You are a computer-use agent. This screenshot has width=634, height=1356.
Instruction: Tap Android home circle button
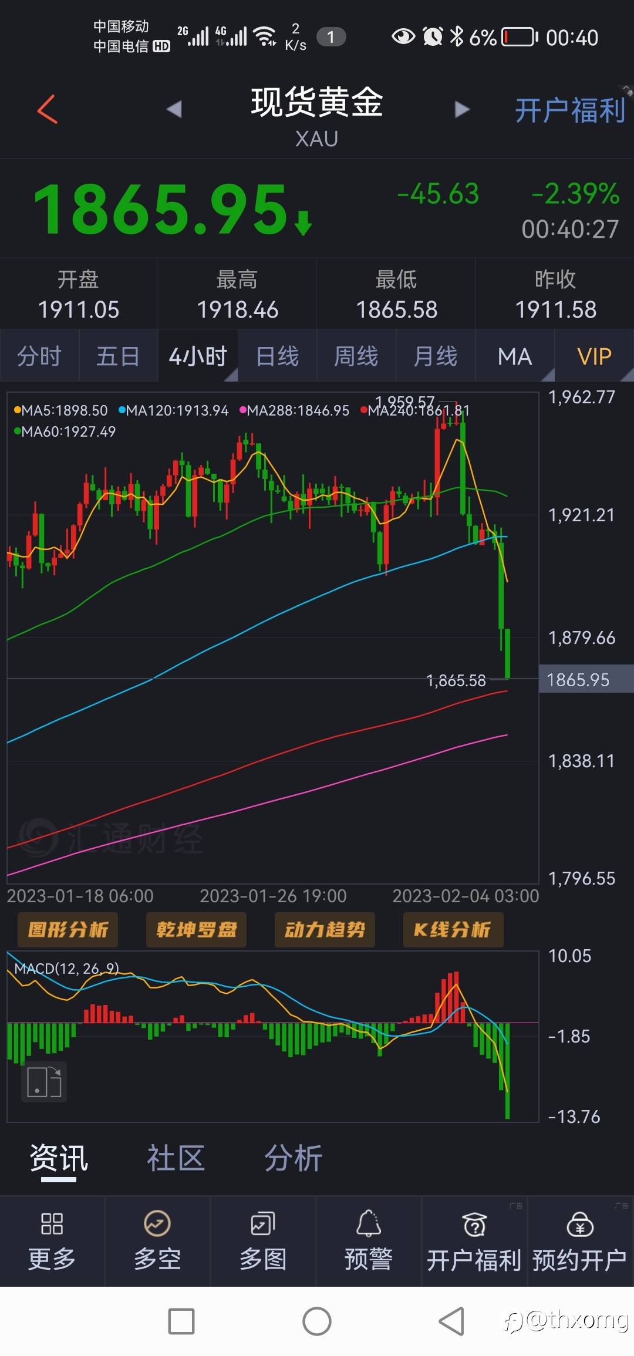click(x=317, y=1321)
